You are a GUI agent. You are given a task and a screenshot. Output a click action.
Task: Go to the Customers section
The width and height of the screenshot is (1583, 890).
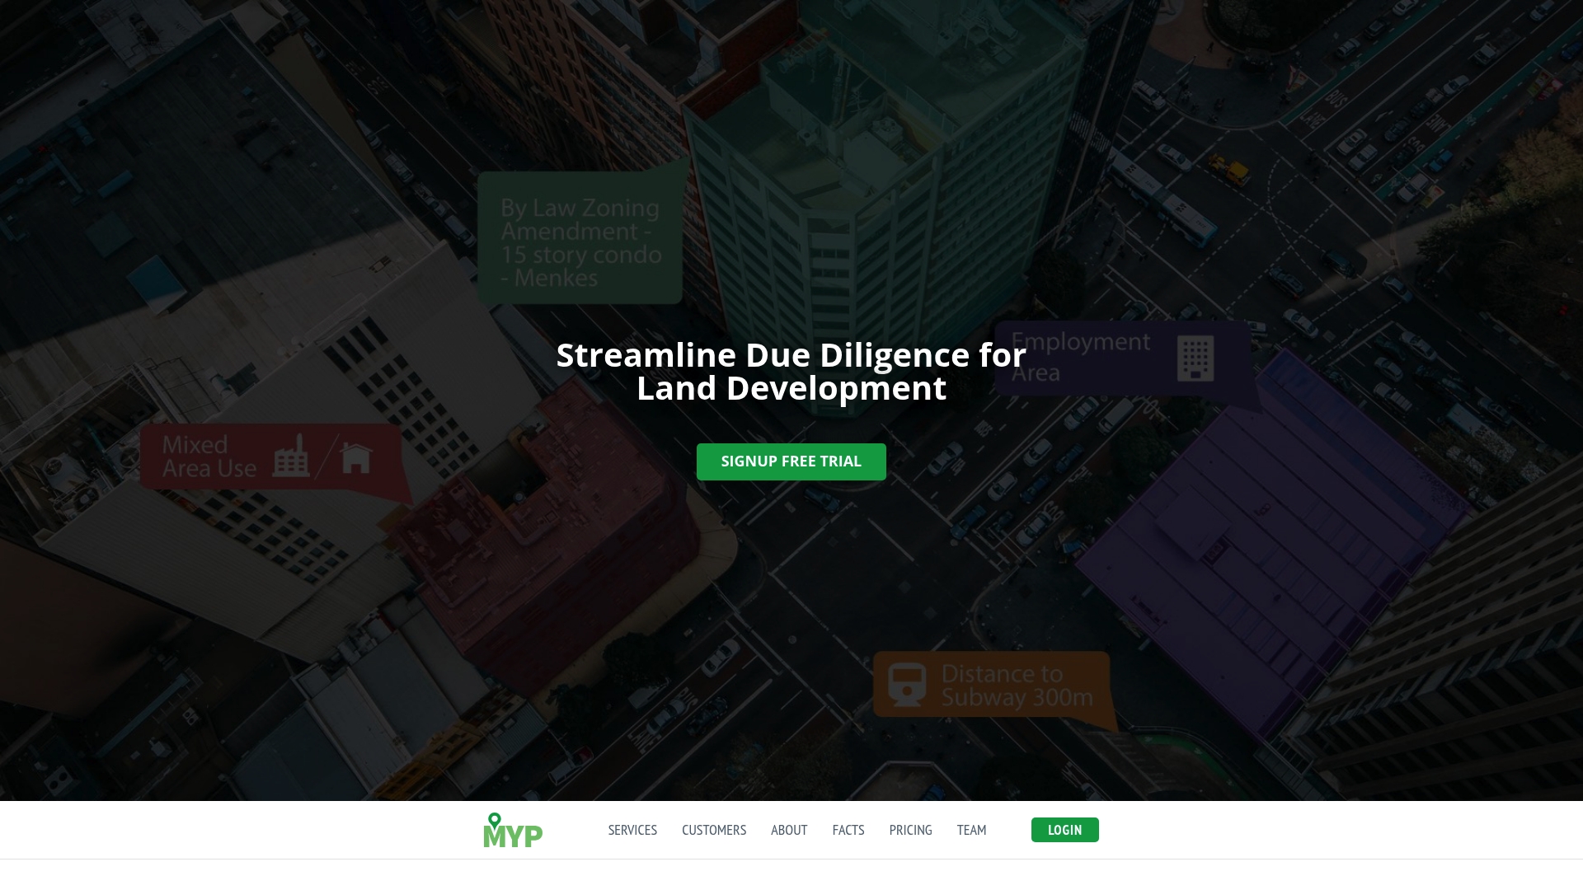[x=714, y=830]
